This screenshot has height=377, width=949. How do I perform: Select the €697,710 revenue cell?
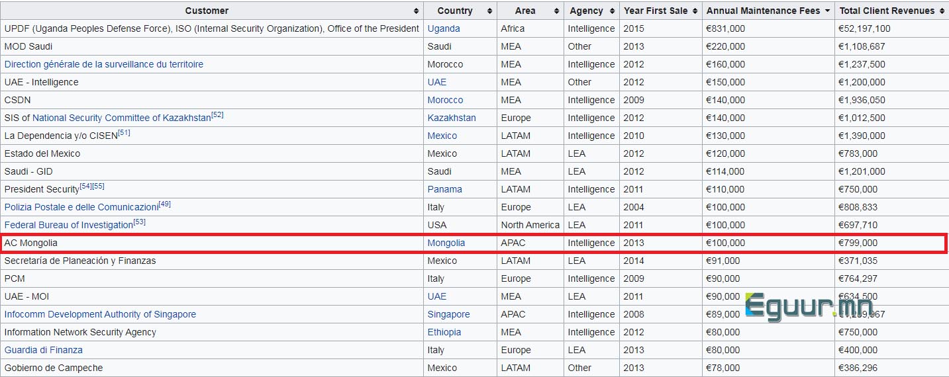pos(891,225)
